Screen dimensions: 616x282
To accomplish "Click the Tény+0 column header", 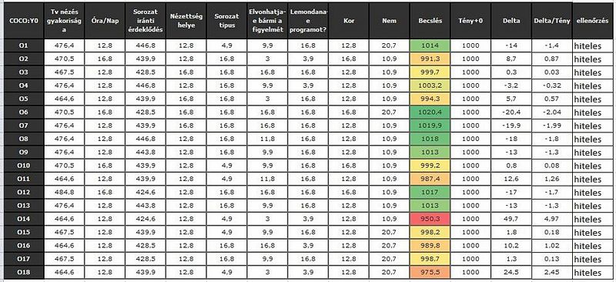I will (470, 21).
